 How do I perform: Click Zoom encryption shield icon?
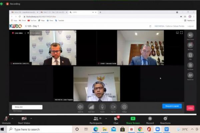[x=2, y=4]
